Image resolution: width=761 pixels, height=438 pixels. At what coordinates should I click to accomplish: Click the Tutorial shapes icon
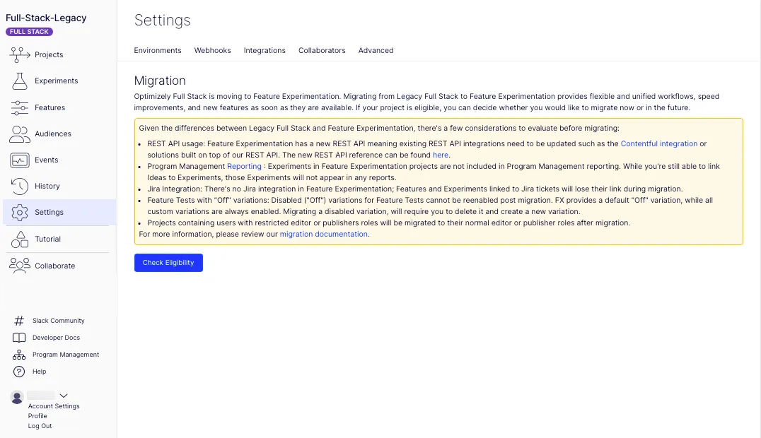click(x=19, y=239)
